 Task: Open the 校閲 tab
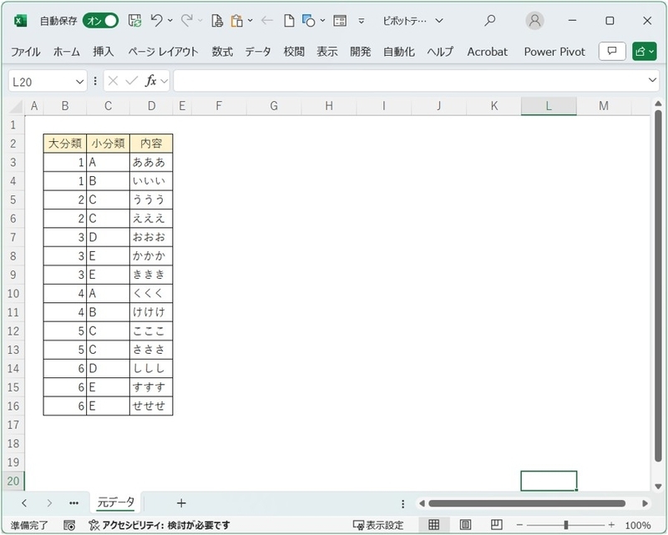point(294,52)
